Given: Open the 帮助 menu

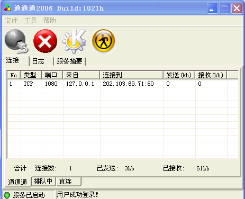Looking at the screenshot, I should (x=50, y=21).
